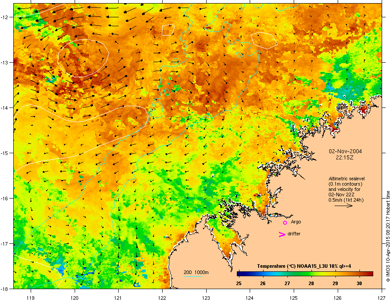This screenshot has width=391, height=302.
Task: Click the 'drifter' legend label
Action: tap(294, 234)
